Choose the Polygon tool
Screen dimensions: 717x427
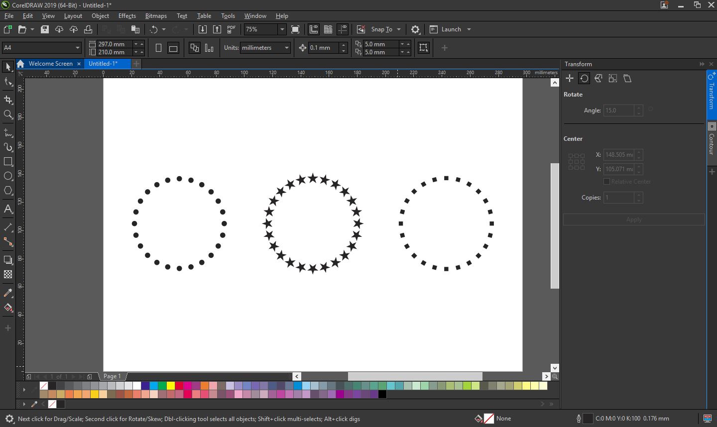(x=8, y=191)
